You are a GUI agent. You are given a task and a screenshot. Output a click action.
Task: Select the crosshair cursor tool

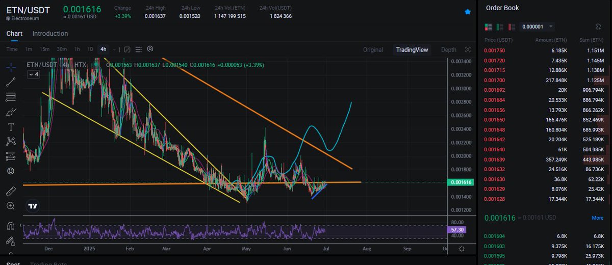(x=11, y=67)
